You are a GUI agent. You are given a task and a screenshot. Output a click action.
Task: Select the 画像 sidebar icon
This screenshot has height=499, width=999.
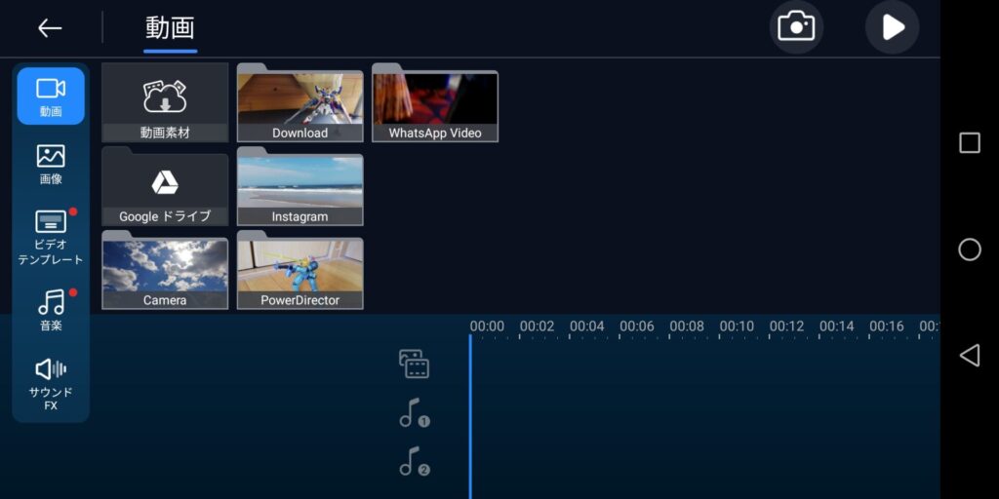pyautogui.click(x=51, y=164)
